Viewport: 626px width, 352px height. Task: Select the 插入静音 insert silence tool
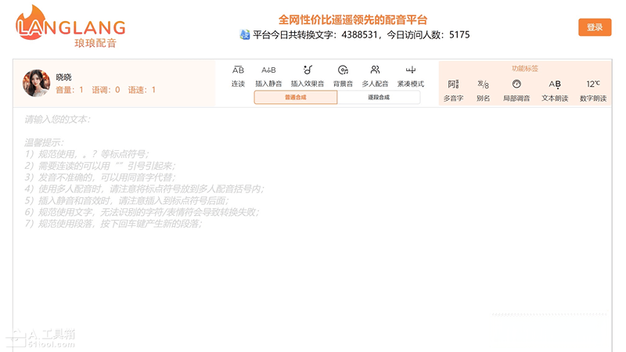coord(268,71)
